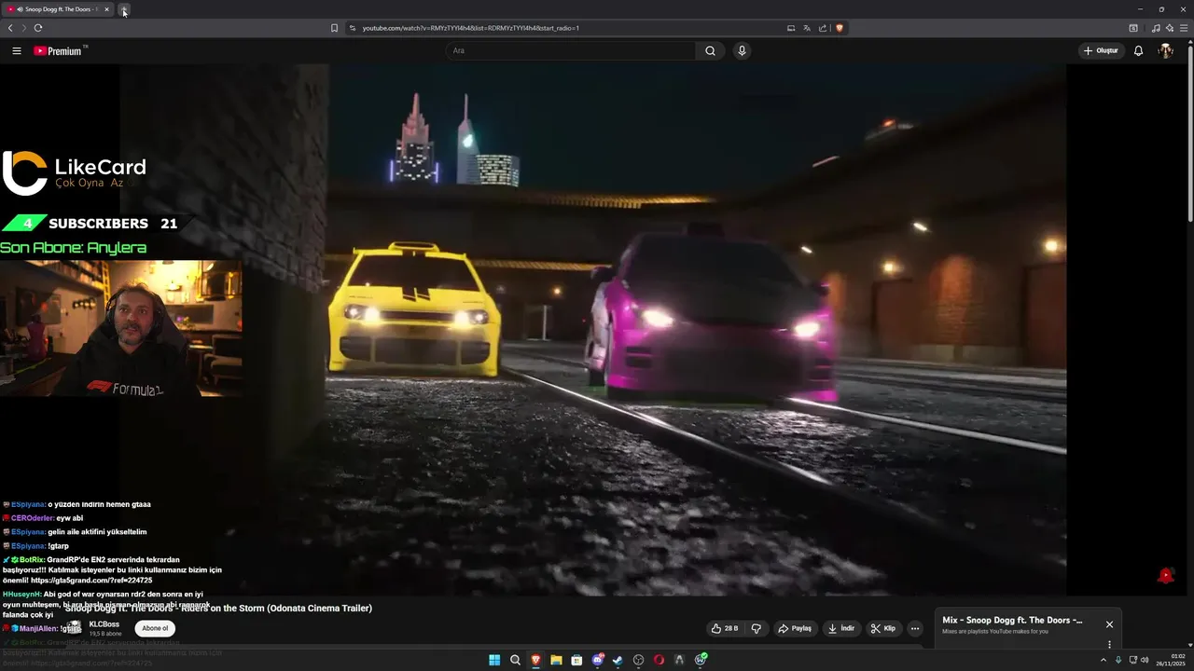Subscribe with the Abone ol button

(155, 628)
